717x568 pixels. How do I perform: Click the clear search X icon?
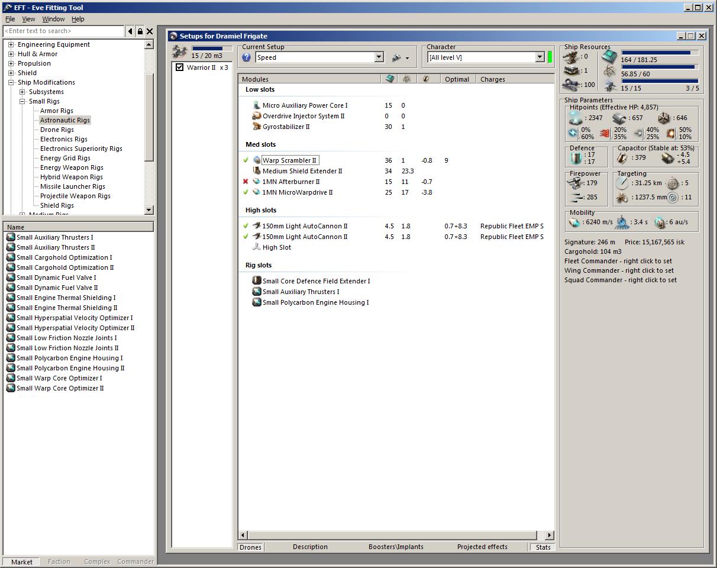click(150, 31)
